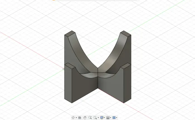Open the Display Settings monitor icon
Viewport: 195px width, 120px height.
(x=102, y=118)
